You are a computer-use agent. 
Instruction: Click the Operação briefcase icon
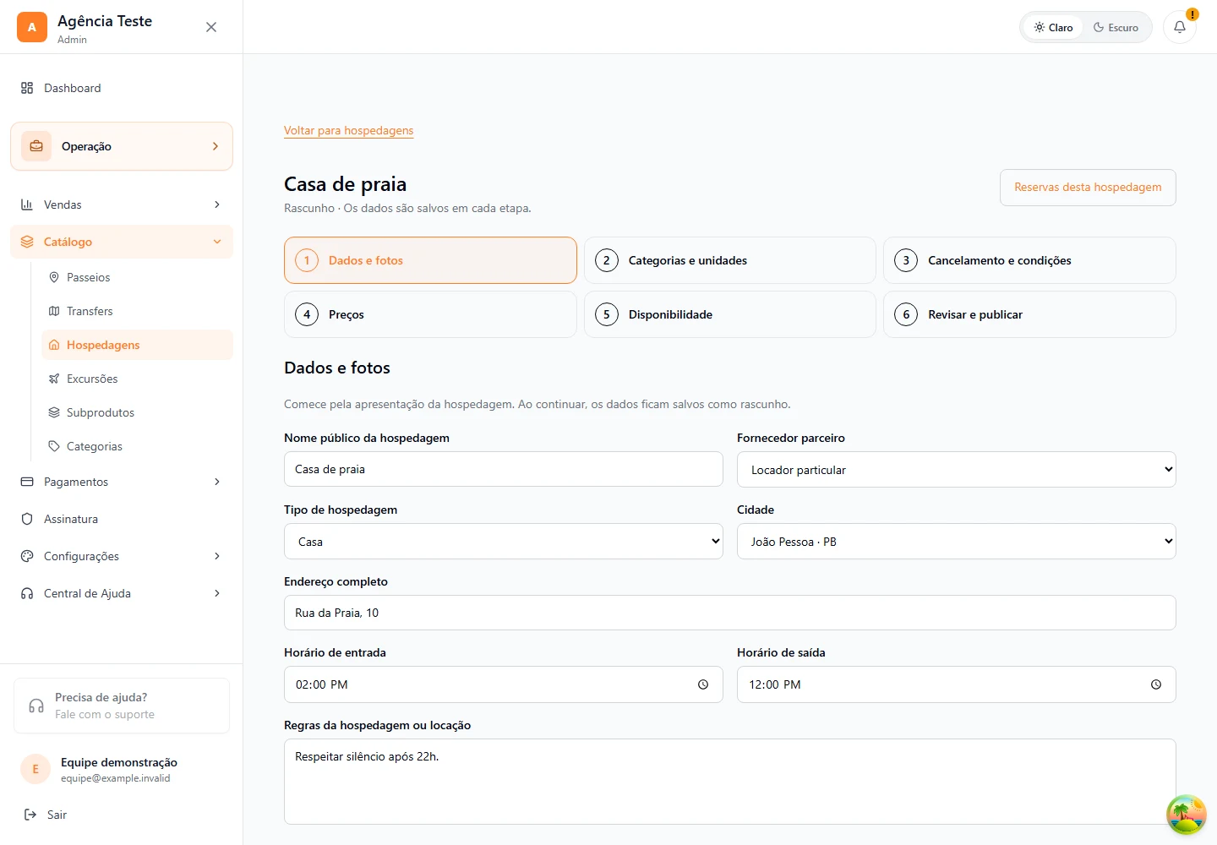[x=36, y=146]
